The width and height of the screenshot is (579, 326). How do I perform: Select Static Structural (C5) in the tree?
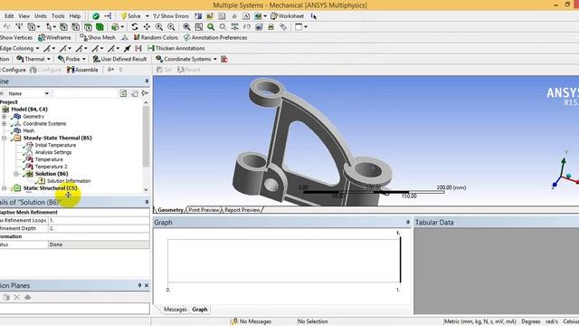click(x=51, y=188)
